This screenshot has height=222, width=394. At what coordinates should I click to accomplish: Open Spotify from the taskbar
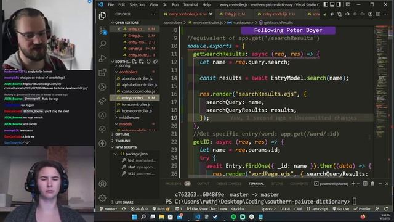[x=233, y=216]
